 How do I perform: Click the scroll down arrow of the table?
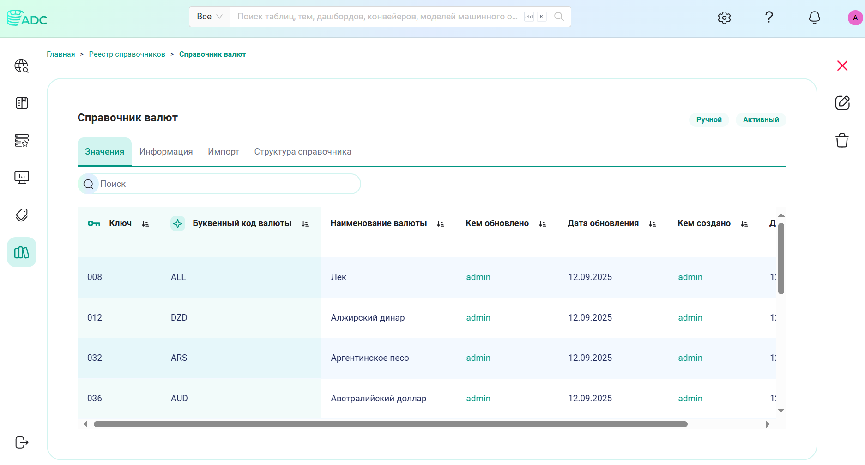coord(781,411)
